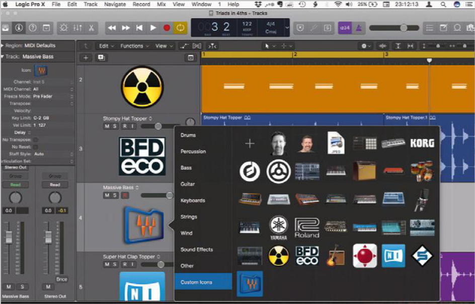Select the Keyboards icon category
475x304 pixels.
[193, 200]
